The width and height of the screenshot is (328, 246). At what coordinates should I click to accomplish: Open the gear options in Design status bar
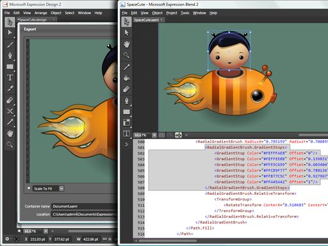7,239
